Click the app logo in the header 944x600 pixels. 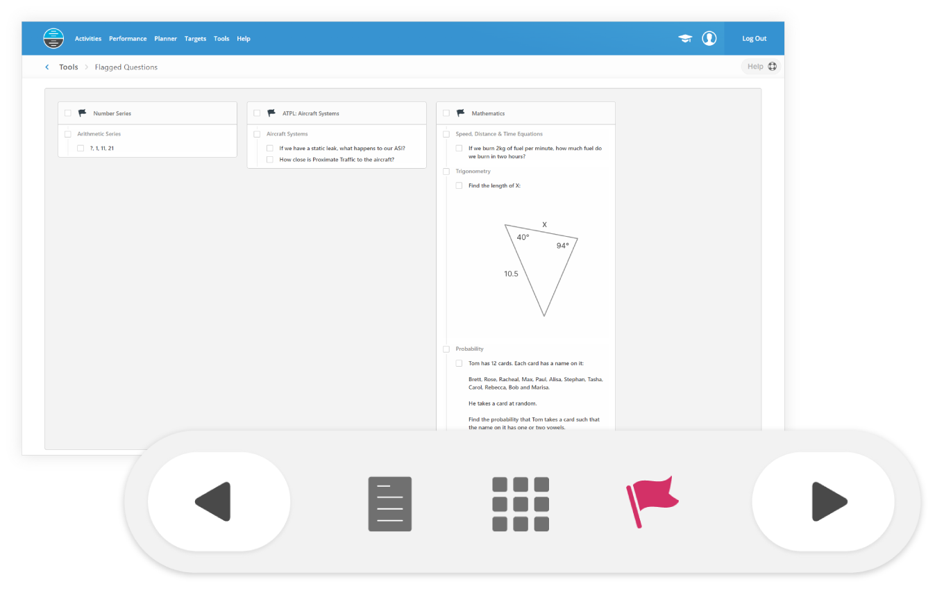[53, 38]
